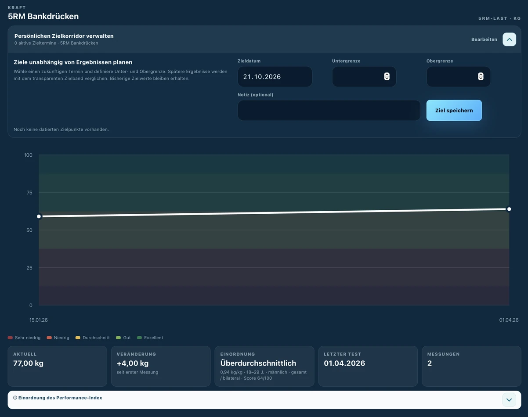Click the Durchschnitt legend swatch
Image resolution: width=528 pixels, height=417 pixels.
coord(78,338)
